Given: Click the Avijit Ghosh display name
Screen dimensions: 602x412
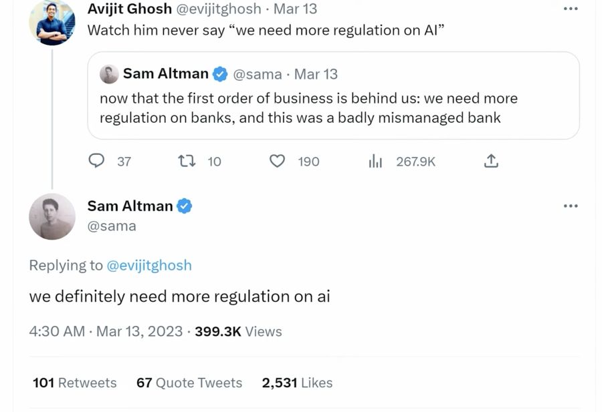Looking at the screenshot, I should (x=129, y=9).
